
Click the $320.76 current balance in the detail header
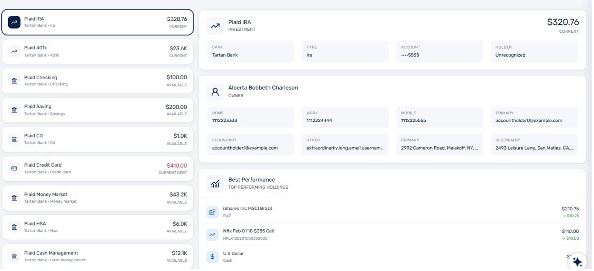coord(563,22)
